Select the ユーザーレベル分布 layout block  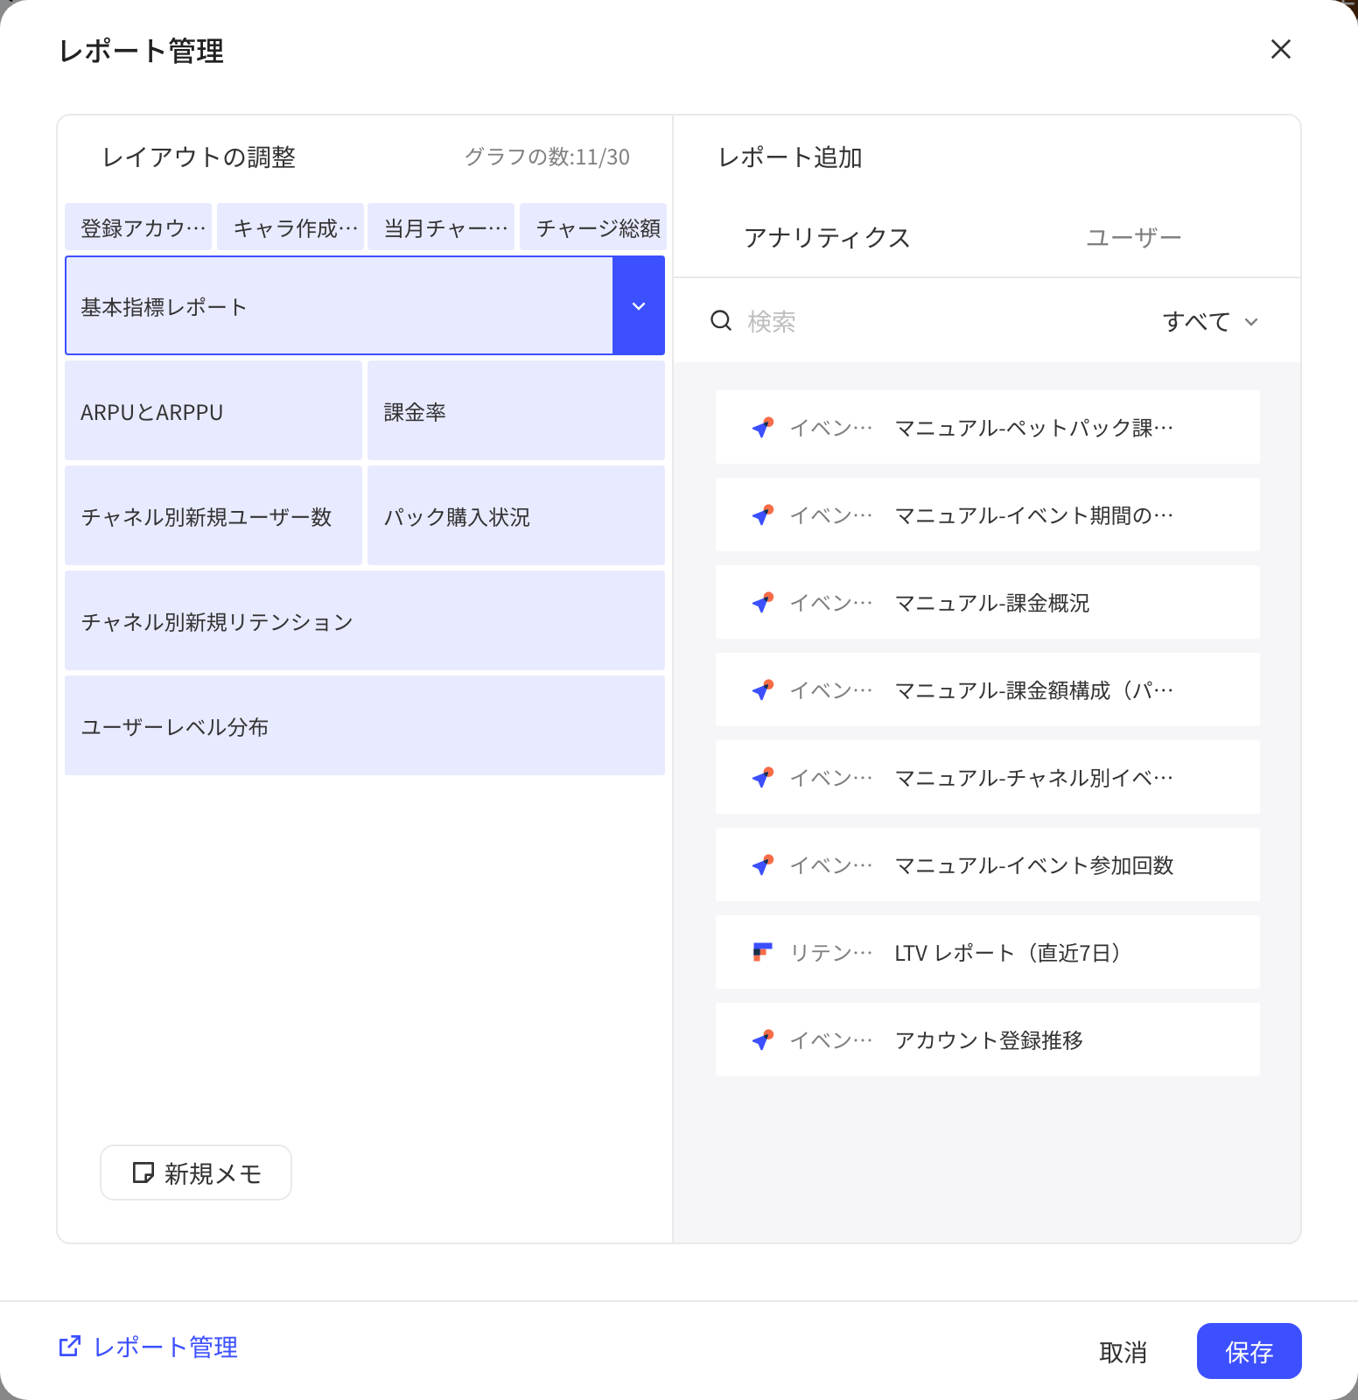[365, 725]
